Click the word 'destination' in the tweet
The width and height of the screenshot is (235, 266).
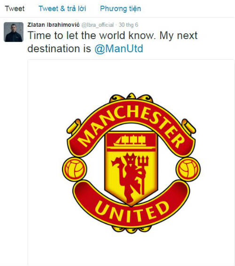tap(54, 48)
